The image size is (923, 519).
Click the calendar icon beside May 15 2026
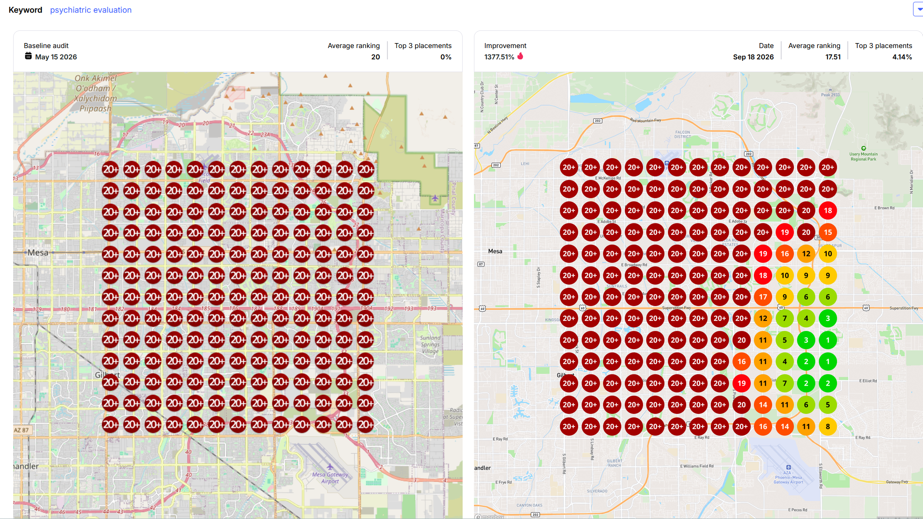click(28, 56)
